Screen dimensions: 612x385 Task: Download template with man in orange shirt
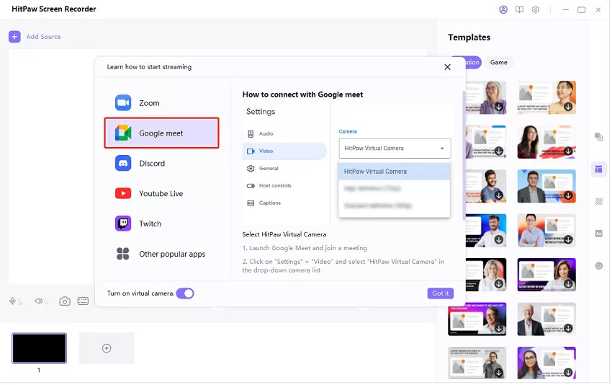(x=568, y=107)
